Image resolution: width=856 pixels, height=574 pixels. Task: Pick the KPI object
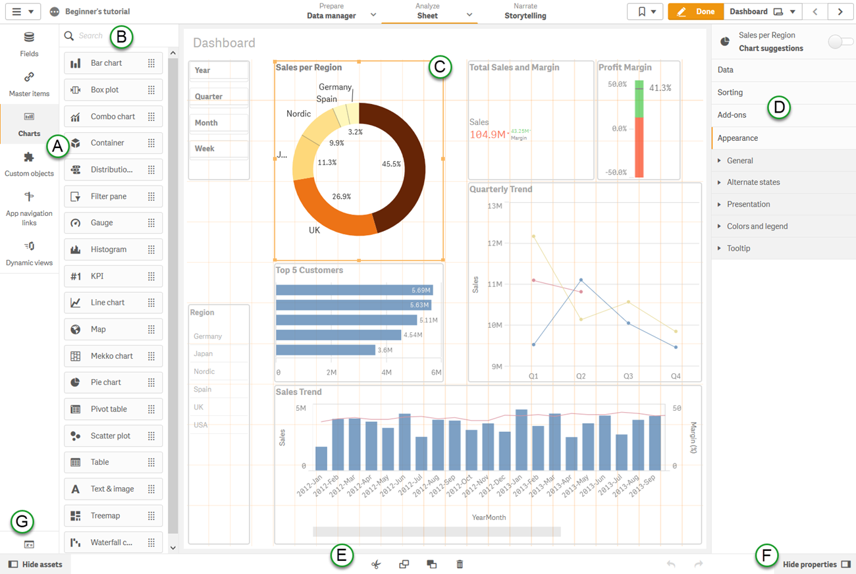coord(113,276)
